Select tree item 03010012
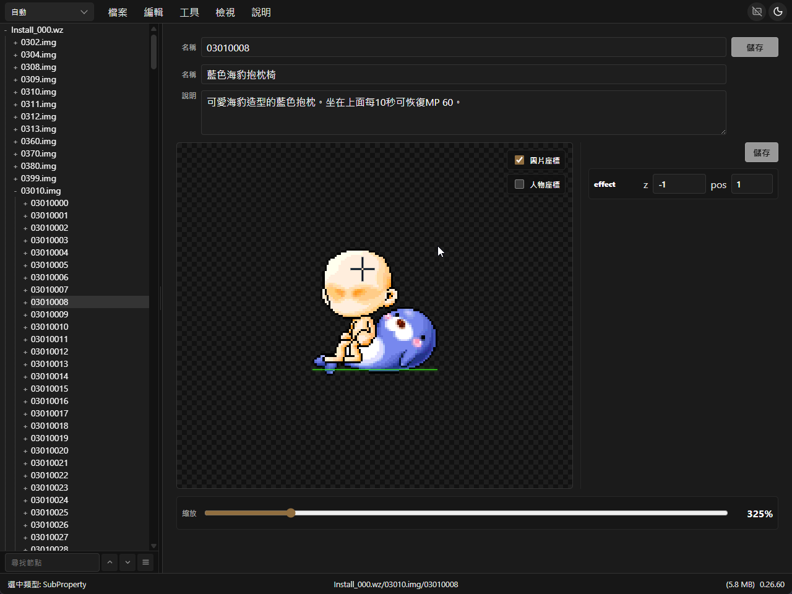The height and width of the screenshot is (594, 792). (49, 351)
